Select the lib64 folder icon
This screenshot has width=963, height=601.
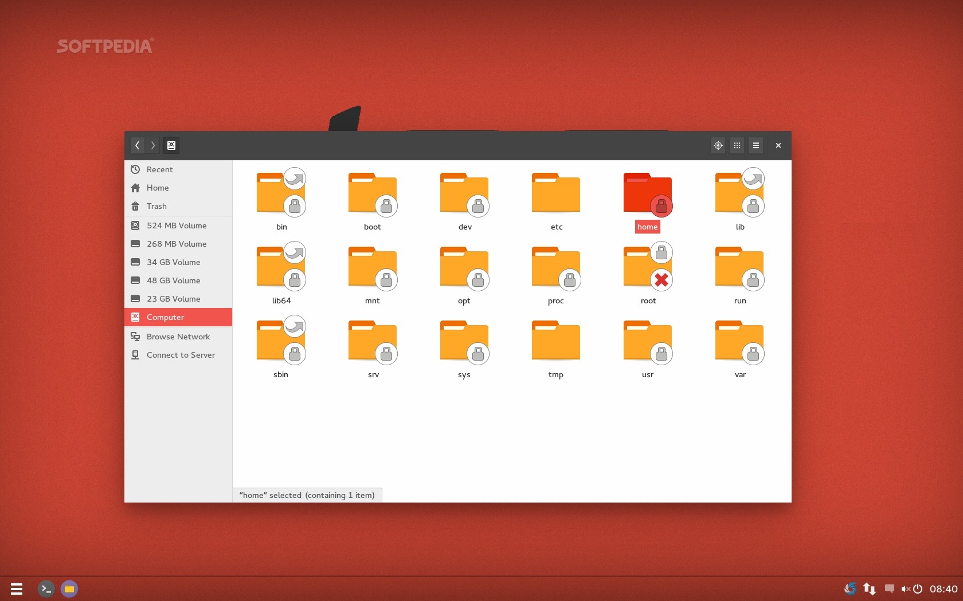(x=281, y=266)
